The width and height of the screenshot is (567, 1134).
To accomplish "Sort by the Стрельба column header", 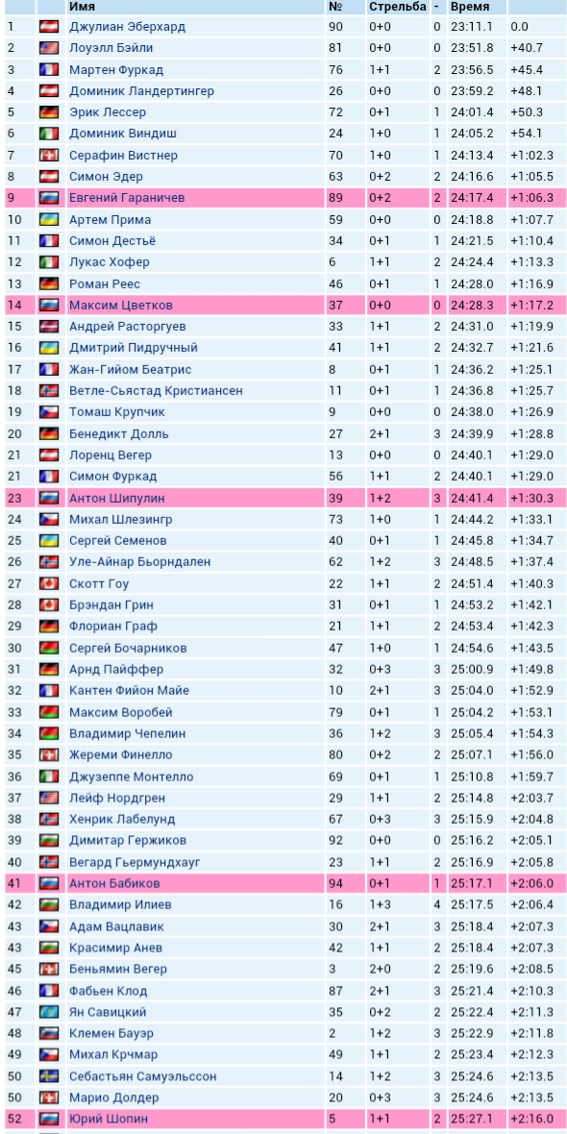I will point(398,7).
